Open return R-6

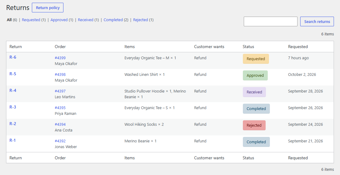[13, 57]
